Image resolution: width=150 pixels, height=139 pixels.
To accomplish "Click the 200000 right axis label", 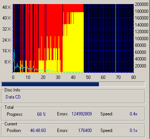I will pos(141,4).
